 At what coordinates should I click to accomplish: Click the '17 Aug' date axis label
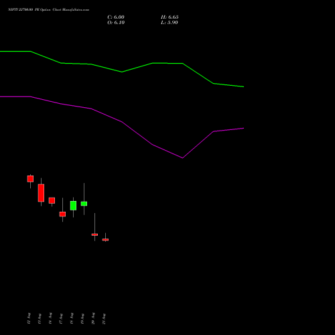tap(61, 318)
